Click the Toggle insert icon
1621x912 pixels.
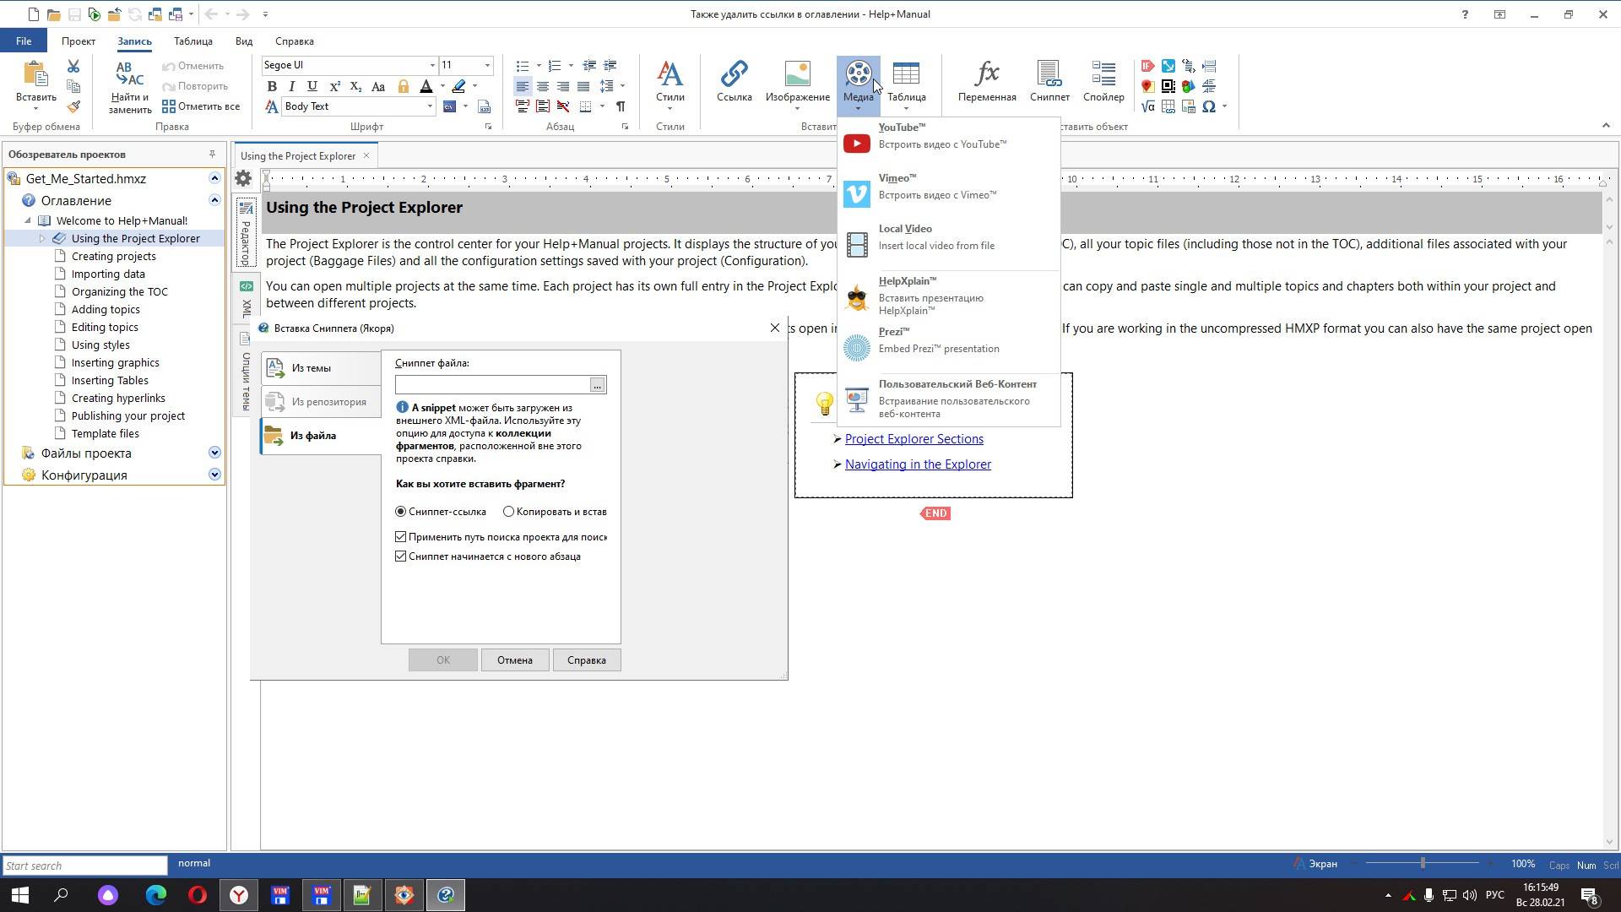tap(1103, 81)
